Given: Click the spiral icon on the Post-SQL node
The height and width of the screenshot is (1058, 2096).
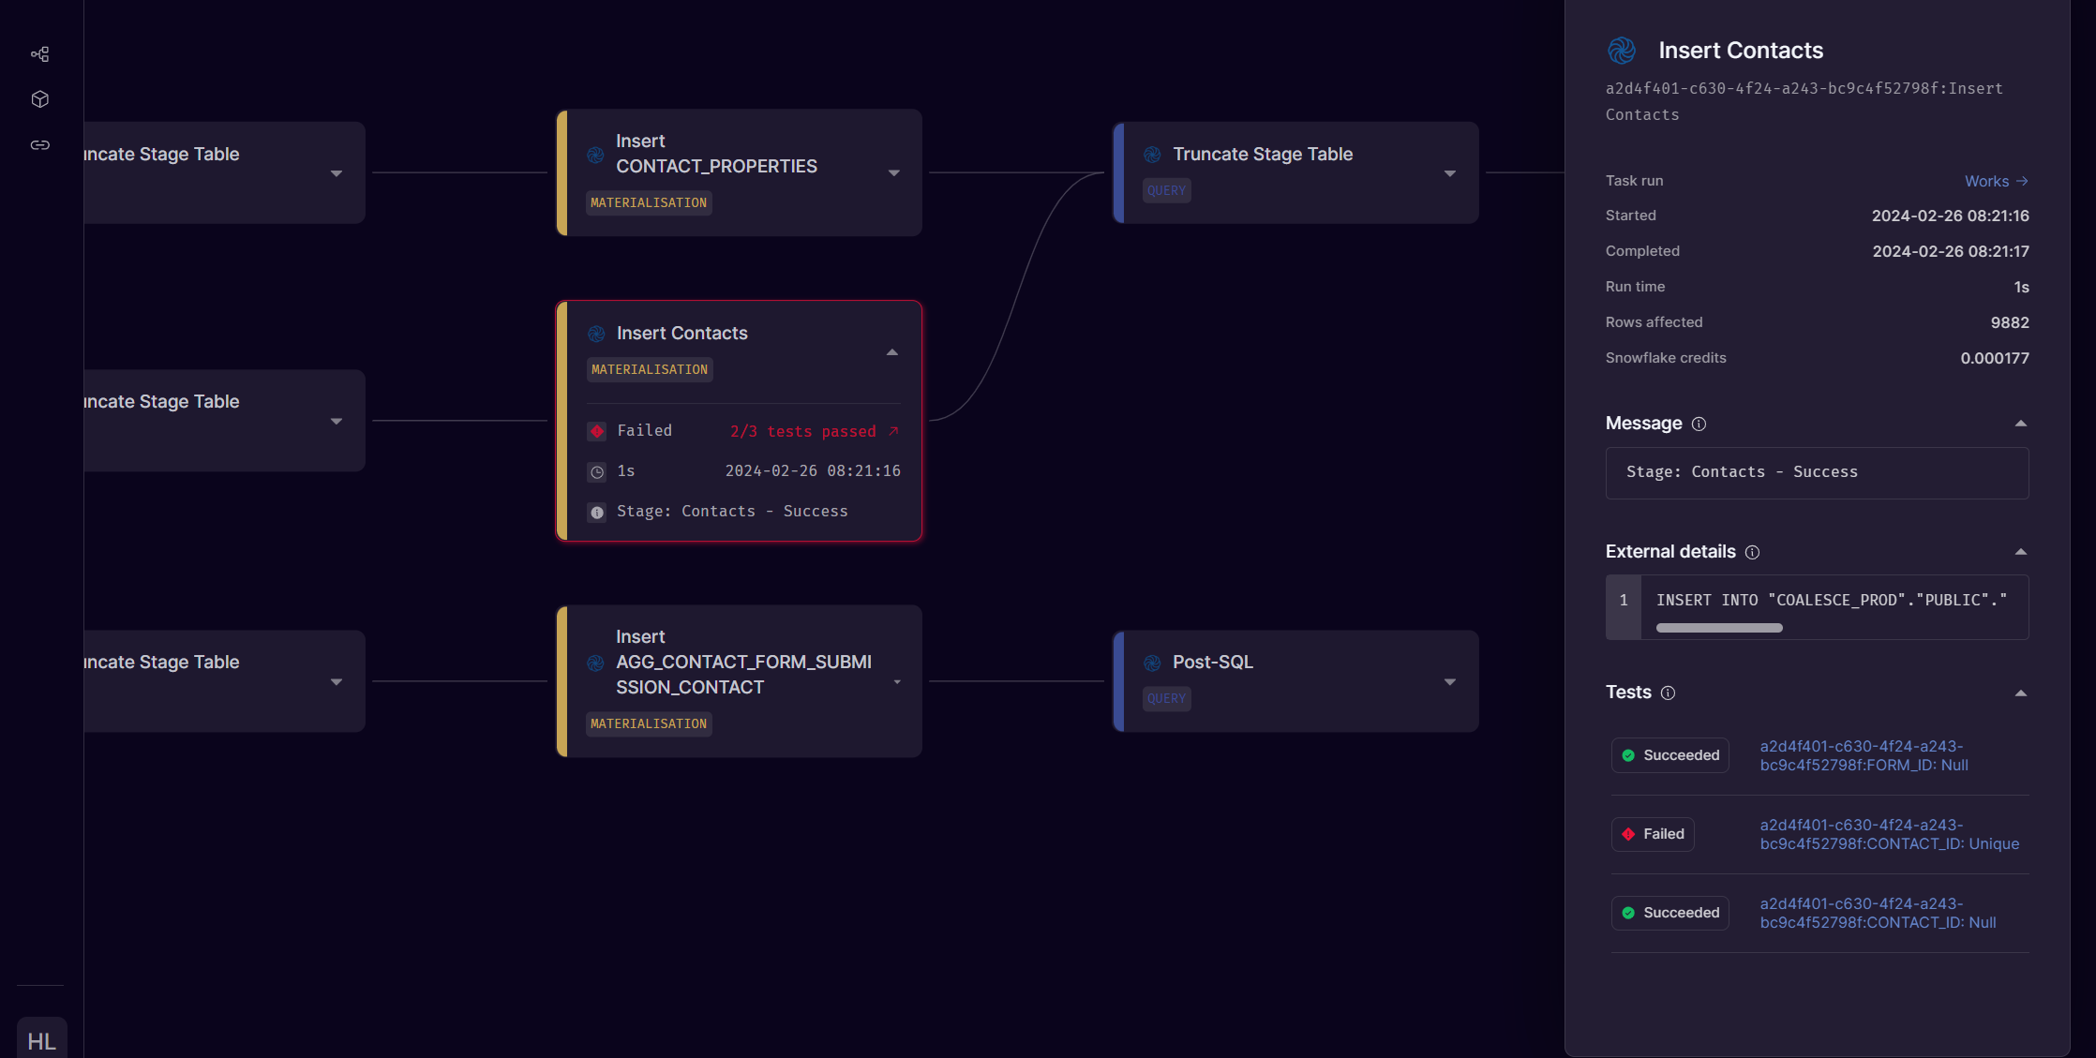Looking at the screenshot, I should 1151,662.
